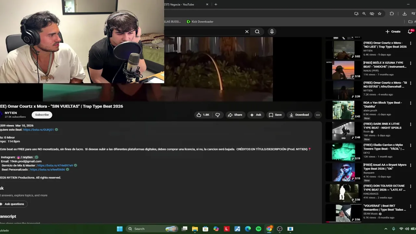Open the YouTube Create button
The image size is (416, 234).
point(393,32)
